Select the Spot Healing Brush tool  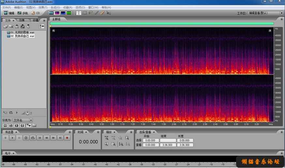pos(102,13)
